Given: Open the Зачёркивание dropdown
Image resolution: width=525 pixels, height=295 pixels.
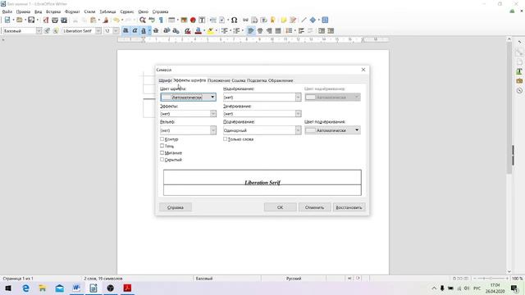Looking at the screenshot, I should (x=262, y=114).
